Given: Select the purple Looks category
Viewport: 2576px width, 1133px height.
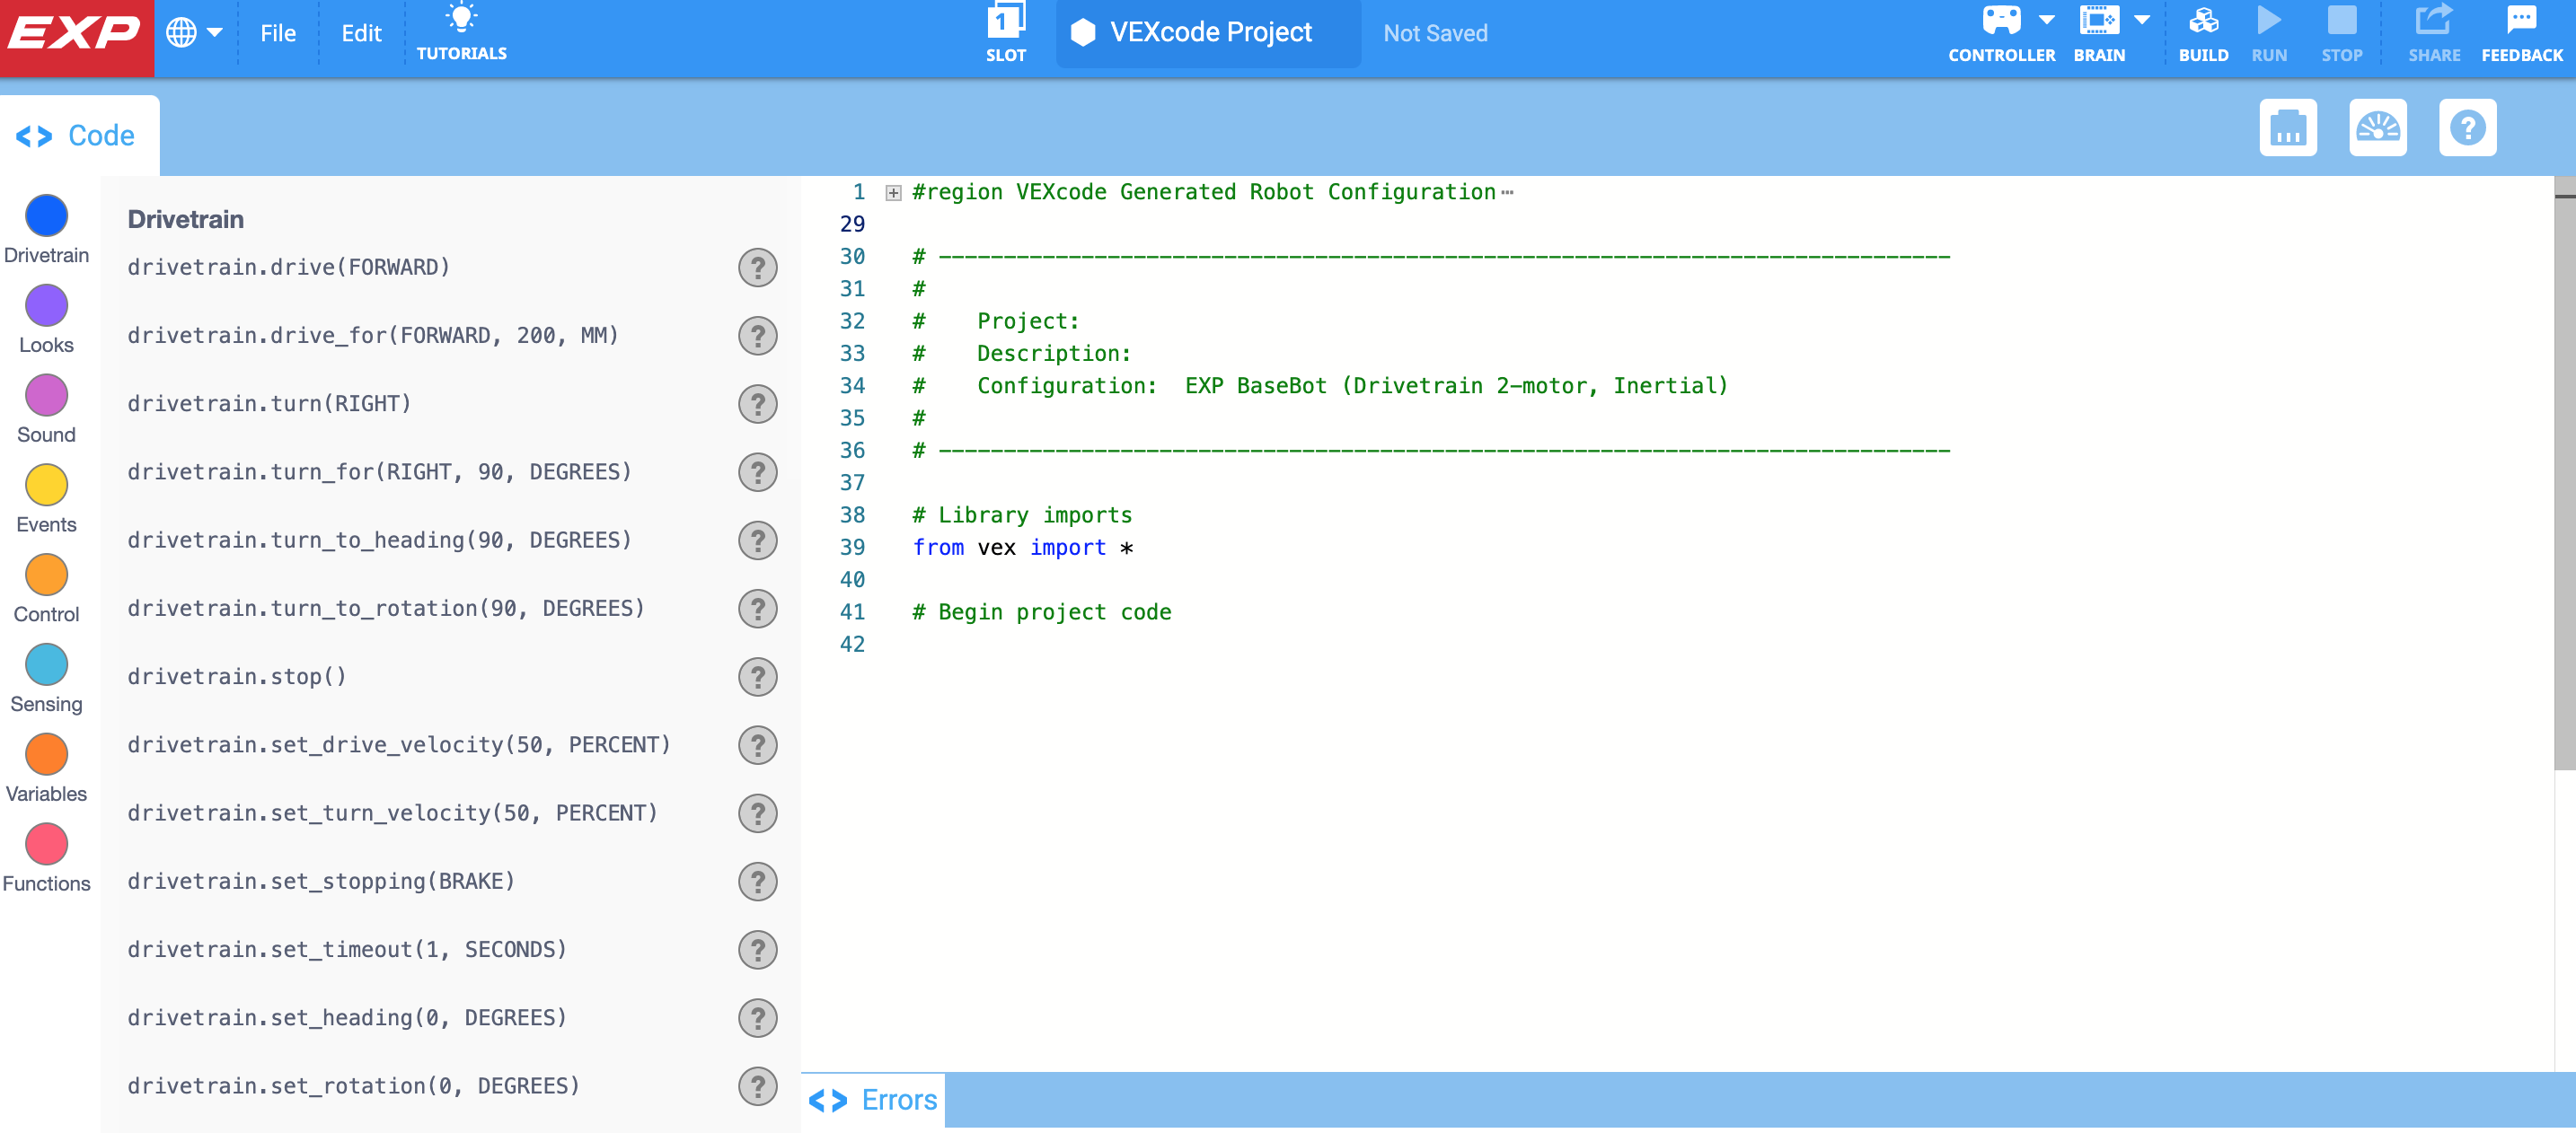Looking at the screenshot, I should pos(46,319).
